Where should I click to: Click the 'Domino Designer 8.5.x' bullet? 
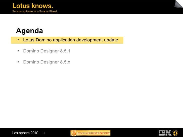47,62
